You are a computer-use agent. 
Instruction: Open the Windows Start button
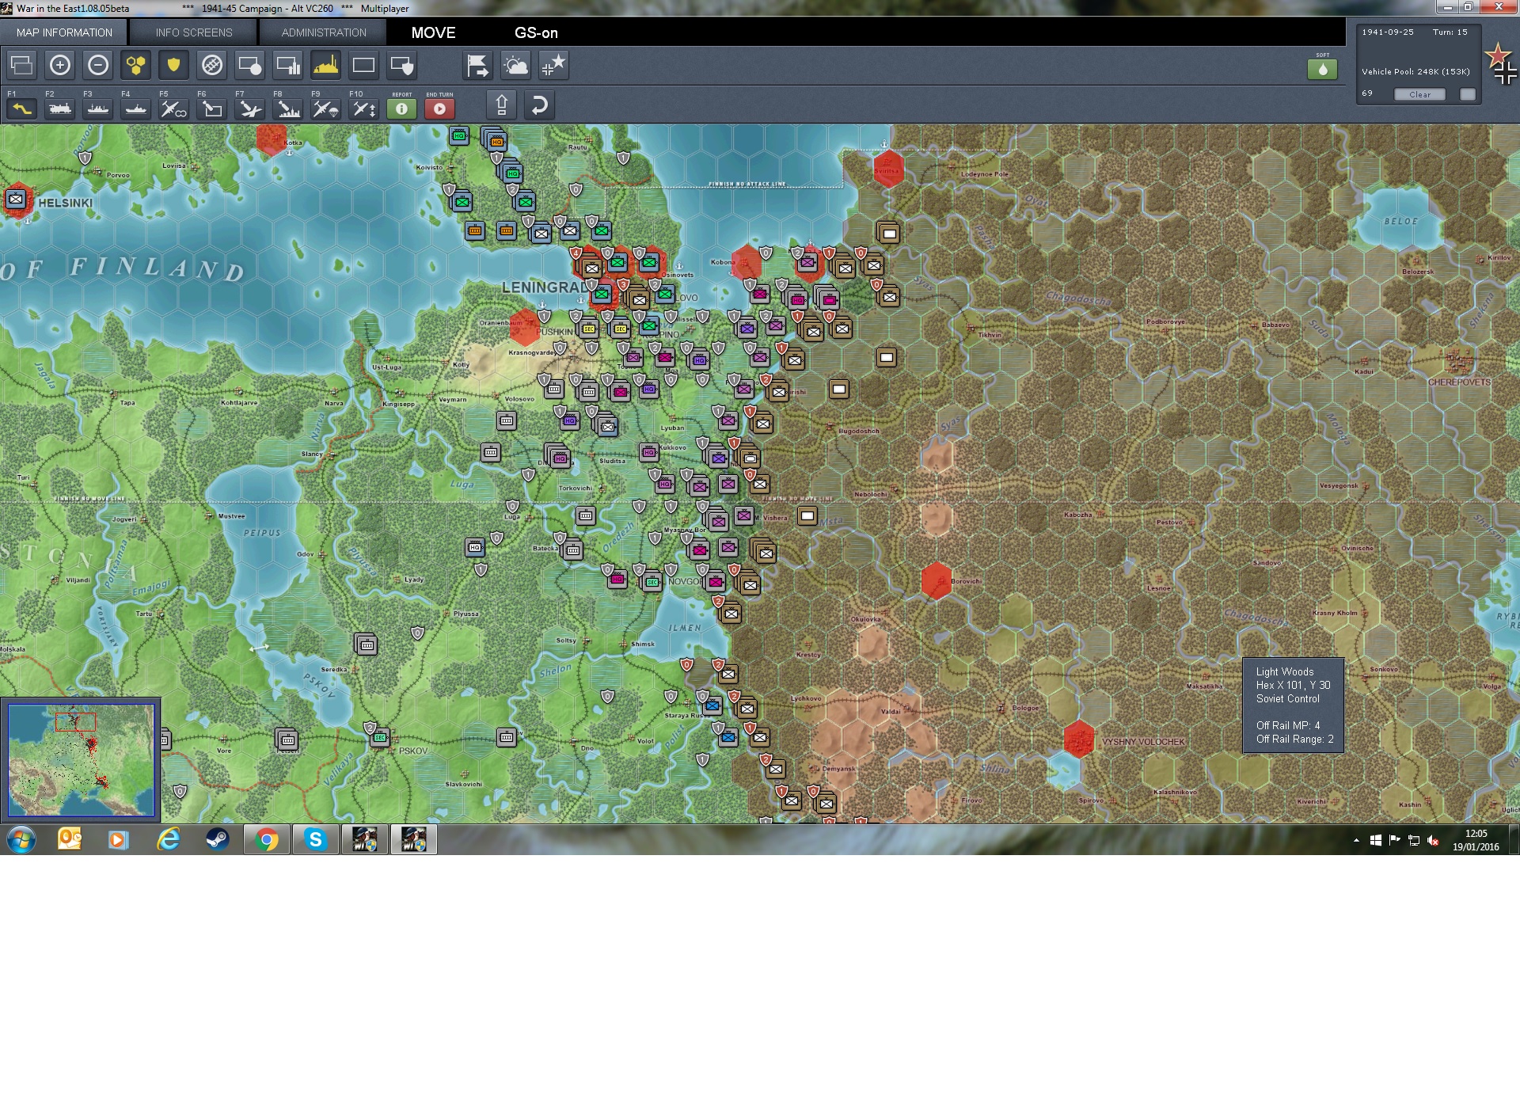click(x=21, y=839)
